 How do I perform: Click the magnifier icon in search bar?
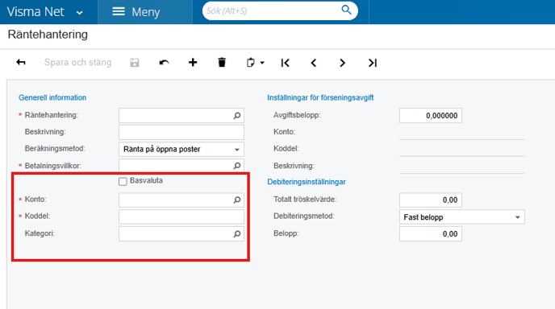click(346, 10)
